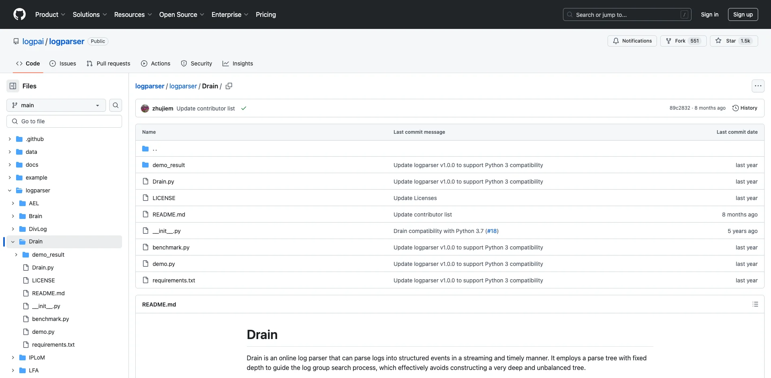The width and height of the screenshot is (771, 378).
Task: Expand the data folder in tree
Action: [x=10, y=152]
